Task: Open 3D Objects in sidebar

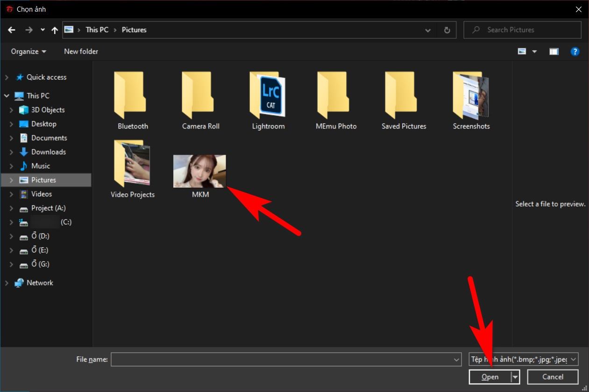Action: (48, 110)
